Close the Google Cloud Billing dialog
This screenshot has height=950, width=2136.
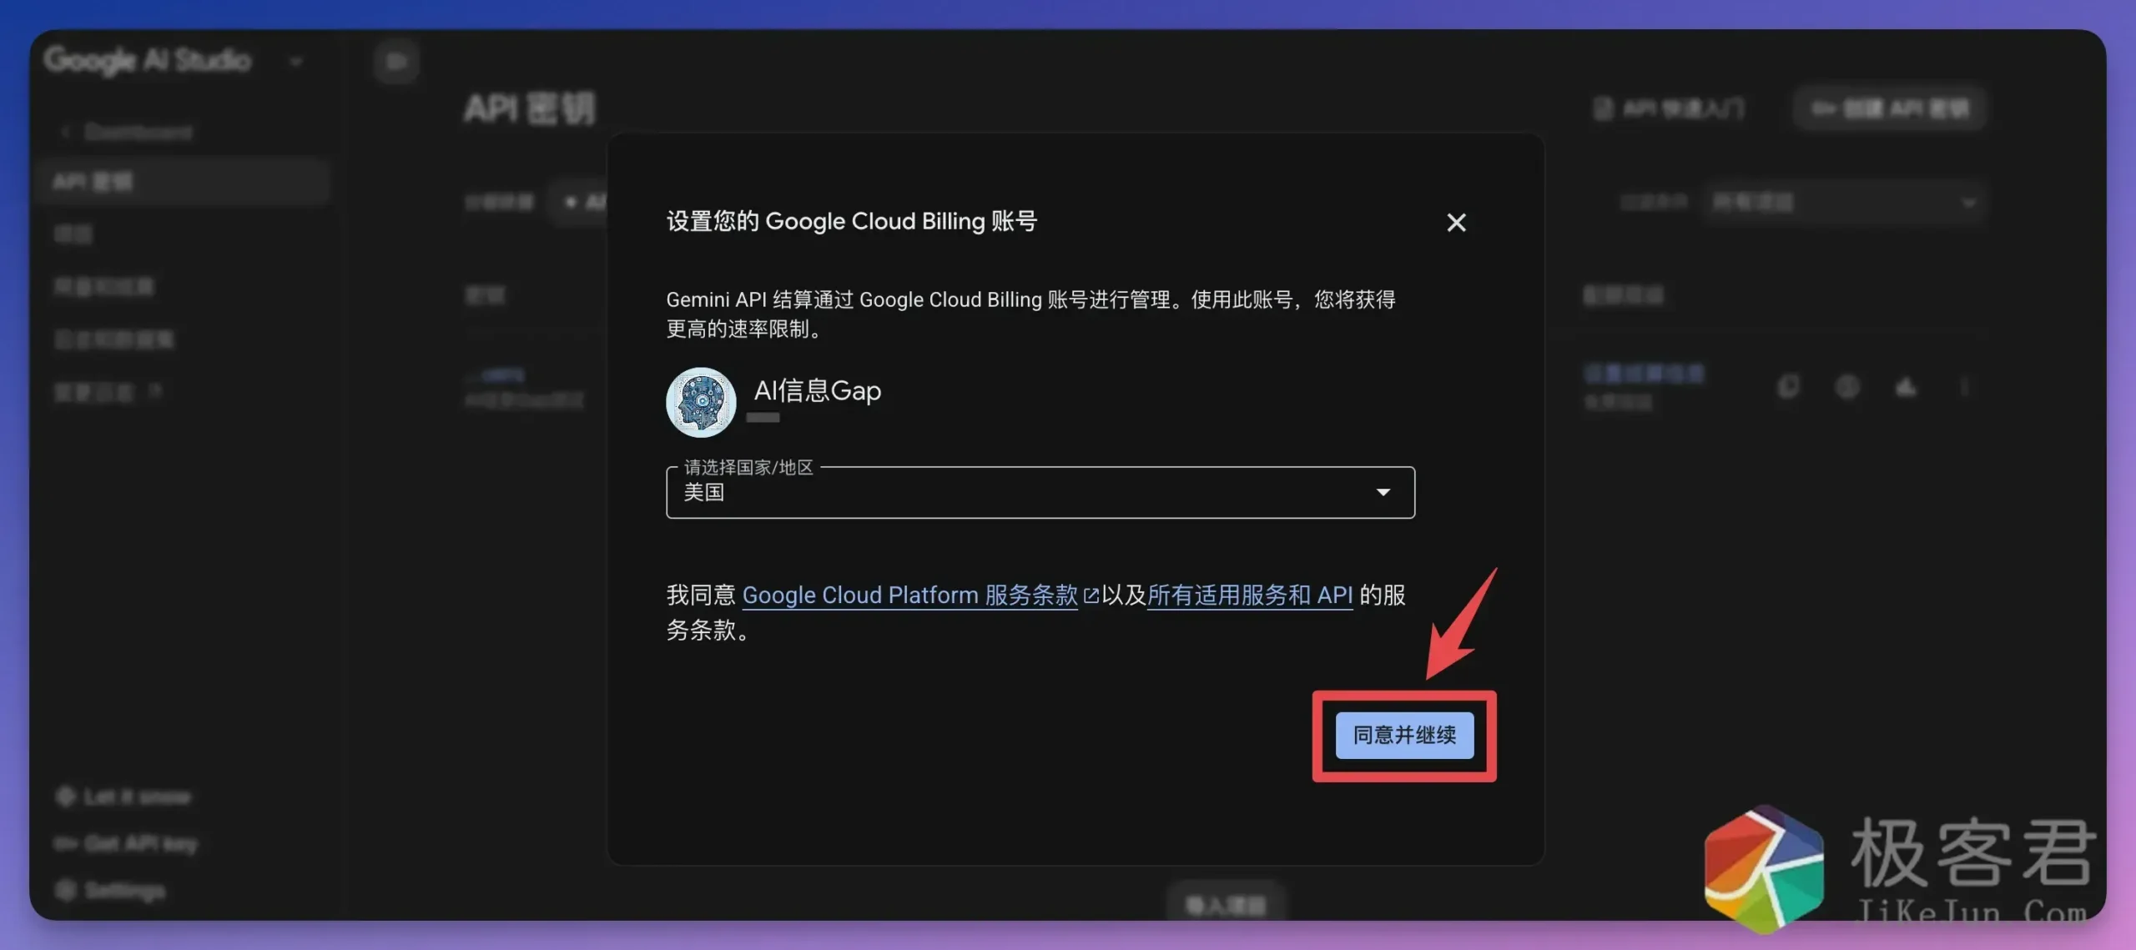point(1457,222)
